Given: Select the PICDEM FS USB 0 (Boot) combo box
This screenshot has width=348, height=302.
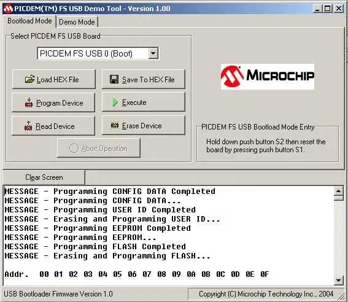Looking at the screenshot, I should [98, 53].
